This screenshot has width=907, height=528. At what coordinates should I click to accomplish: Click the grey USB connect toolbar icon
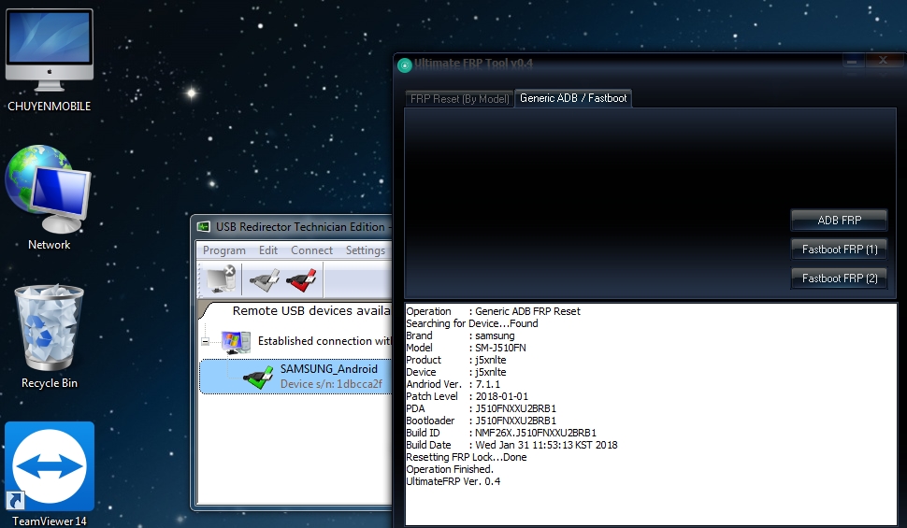(x=265, y=280)
